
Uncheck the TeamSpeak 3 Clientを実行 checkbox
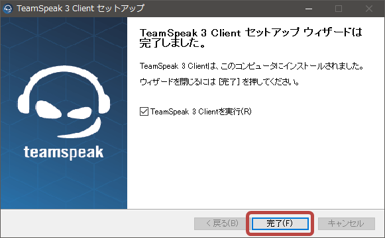(x=144, y=112)
